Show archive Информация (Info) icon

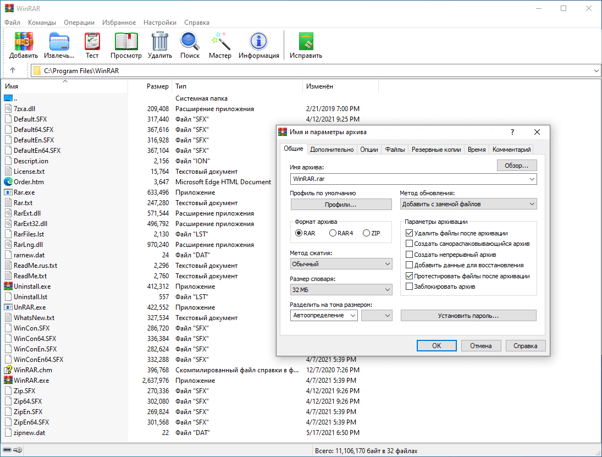pos(258,45)
